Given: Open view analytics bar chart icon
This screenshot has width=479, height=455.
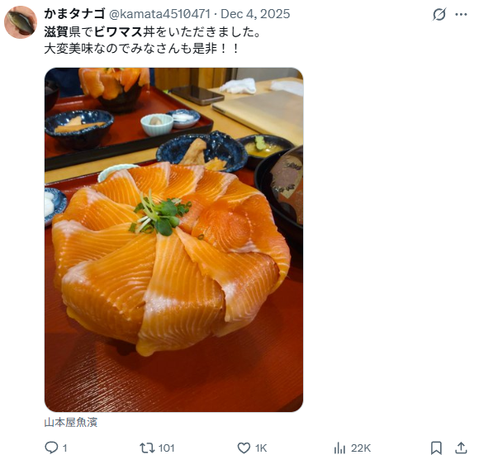Looking at the screenshot, I should tap(339, 448).
